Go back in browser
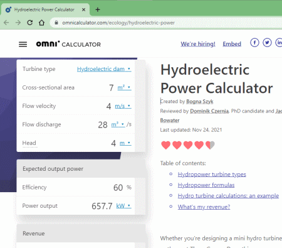The height and width of the screenshot is (248, 282). pyautogui.click(x=6, y=23)
